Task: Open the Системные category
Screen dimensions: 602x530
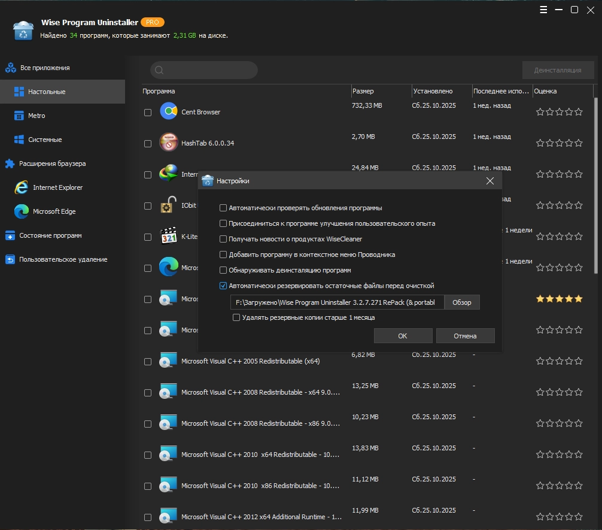Action: pyautogui.click(x=45, y=140)
